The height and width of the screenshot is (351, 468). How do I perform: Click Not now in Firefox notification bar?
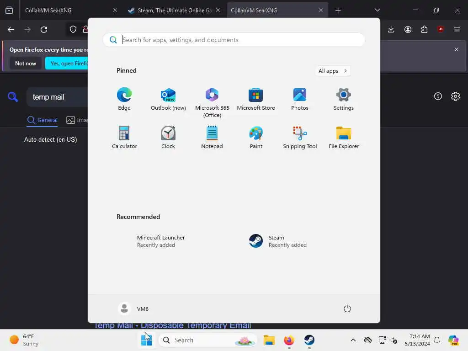click(26, 63)
